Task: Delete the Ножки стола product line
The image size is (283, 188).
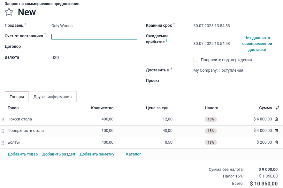Action: coord(276,119)
